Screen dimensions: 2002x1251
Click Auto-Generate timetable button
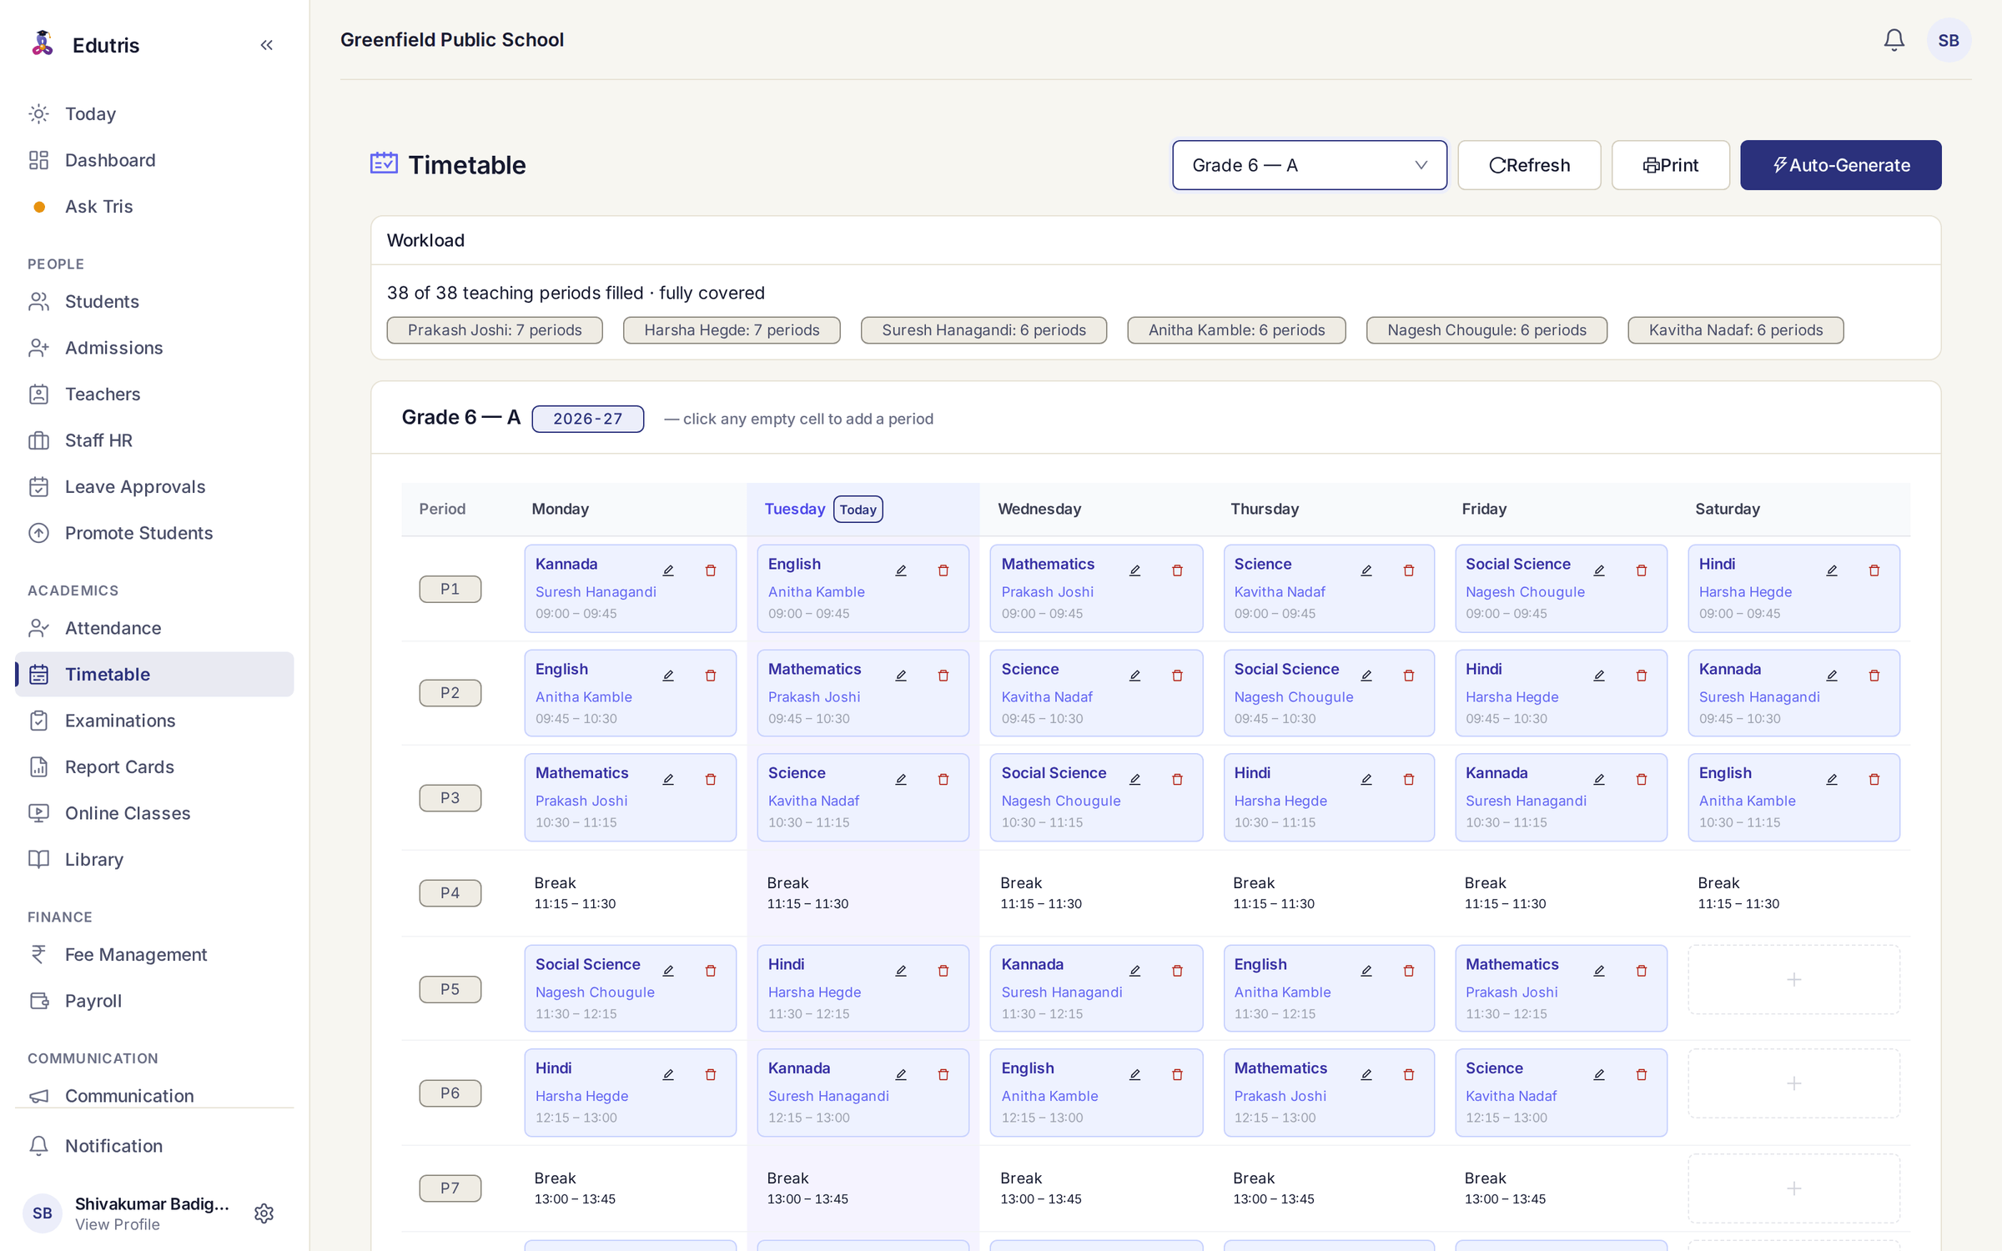pos(1840,165)
